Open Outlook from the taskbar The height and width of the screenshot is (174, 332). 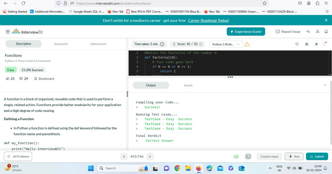[242, 168]
